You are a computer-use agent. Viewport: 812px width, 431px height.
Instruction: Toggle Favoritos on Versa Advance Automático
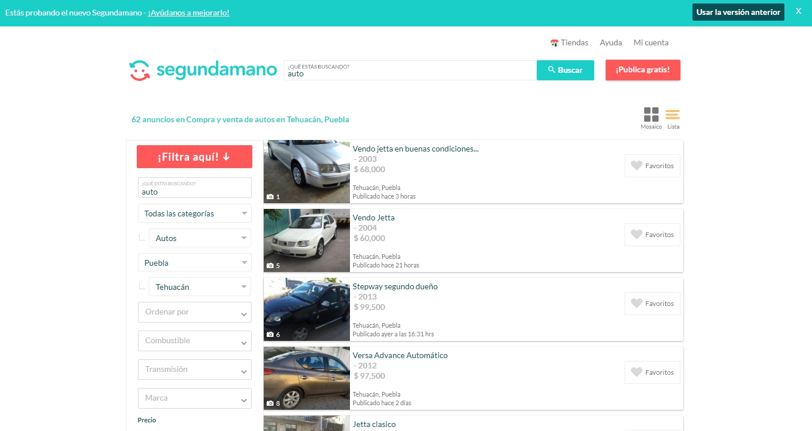[652, 372]
